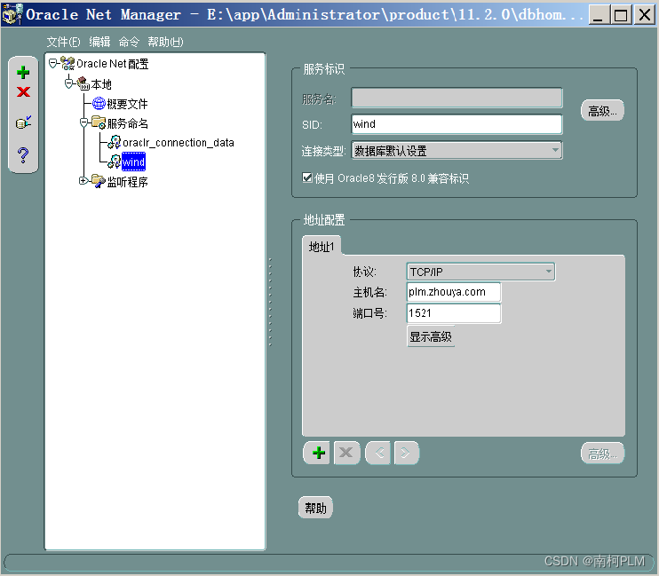Select the 地址1 tab
The width and height of the screenshot is (659, 576).
[x=322, y=246]
